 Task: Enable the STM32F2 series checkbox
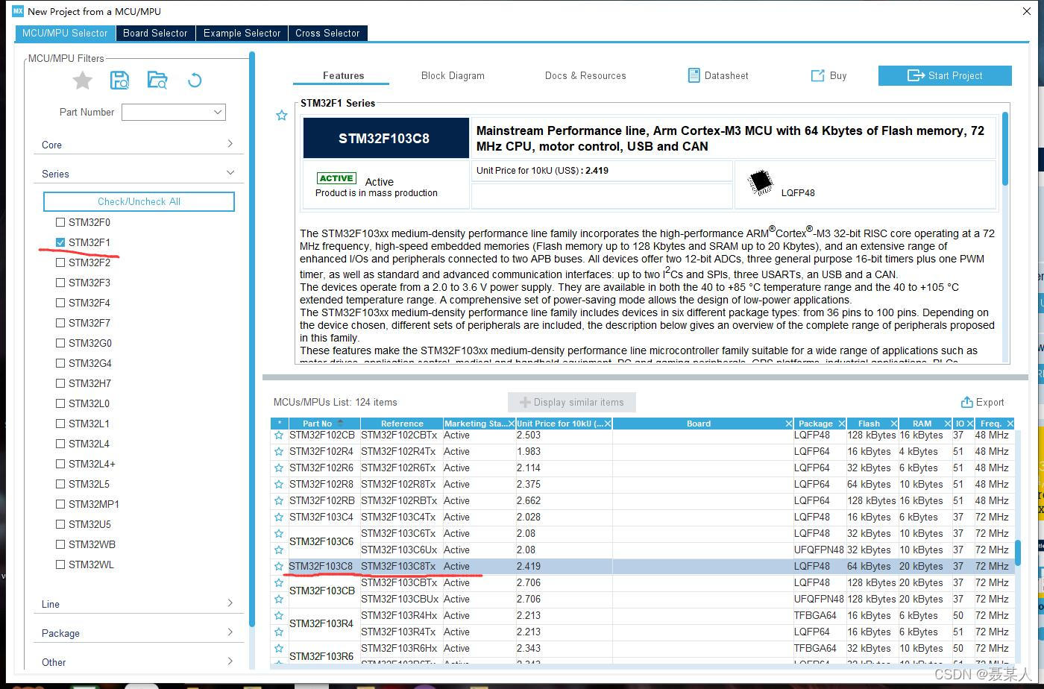(60, 262)
